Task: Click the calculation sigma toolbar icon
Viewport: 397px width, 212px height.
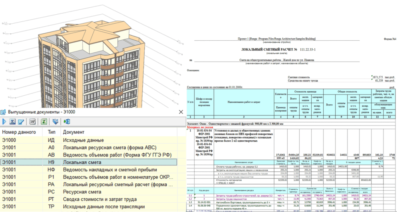Action: 12,122
